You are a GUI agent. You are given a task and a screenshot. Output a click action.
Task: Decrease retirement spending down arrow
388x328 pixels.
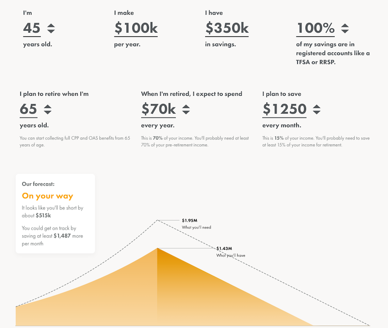186,112
